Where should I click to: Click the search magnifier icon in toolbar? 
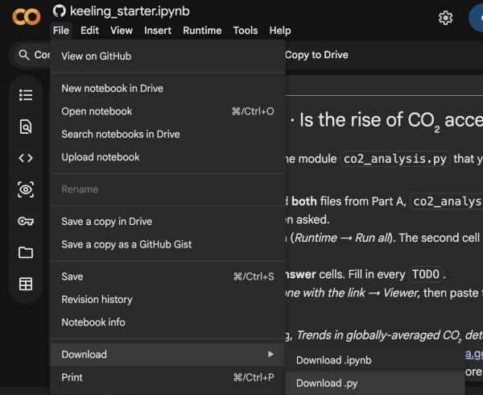(24, 55)
